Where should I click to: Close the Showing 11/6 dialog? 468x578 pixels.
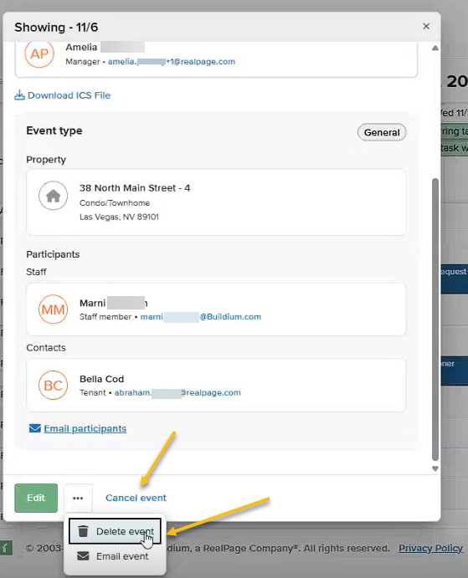click(426, 26)
